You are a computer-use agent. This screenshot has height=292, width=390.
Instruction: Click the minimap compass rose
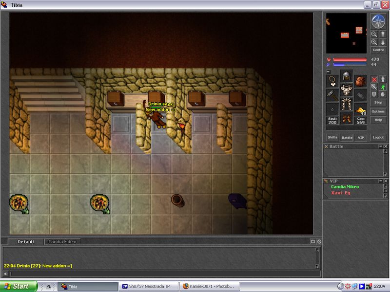click(x=378, y=21)
